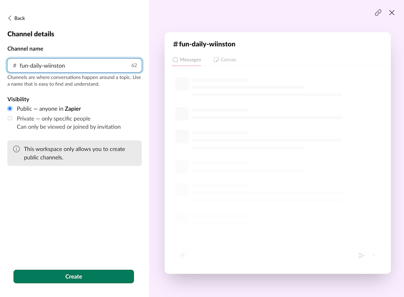Focus the Channel name input field
404x297 pixels.
[74, 66]
